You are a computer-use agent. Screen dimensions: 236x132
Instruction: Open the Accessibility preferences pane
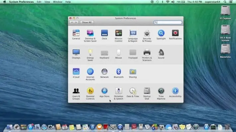175,92
